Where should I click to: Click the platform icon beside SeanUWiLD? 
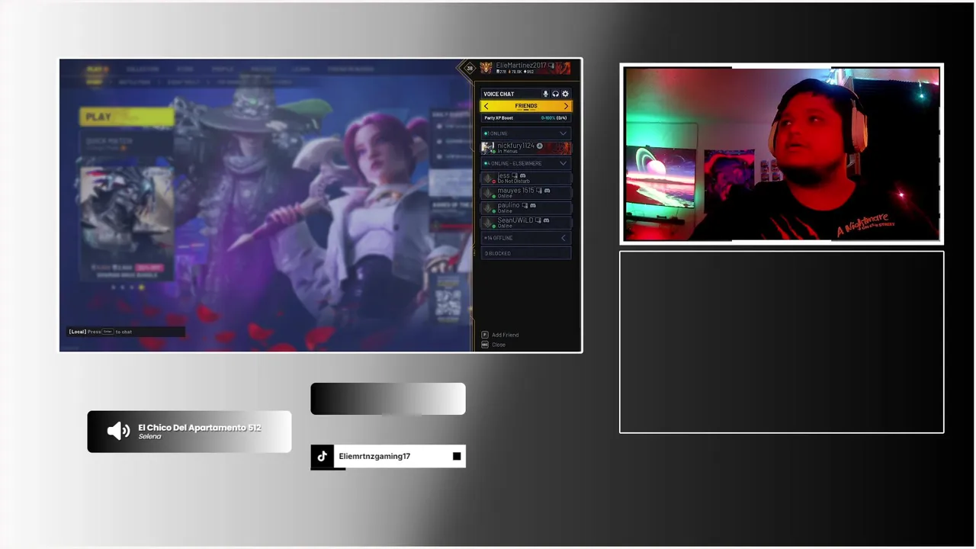[x=538, y=220]
